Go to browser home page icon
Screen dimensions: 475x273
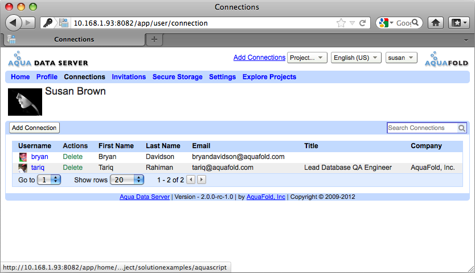(x=436, y=23)
